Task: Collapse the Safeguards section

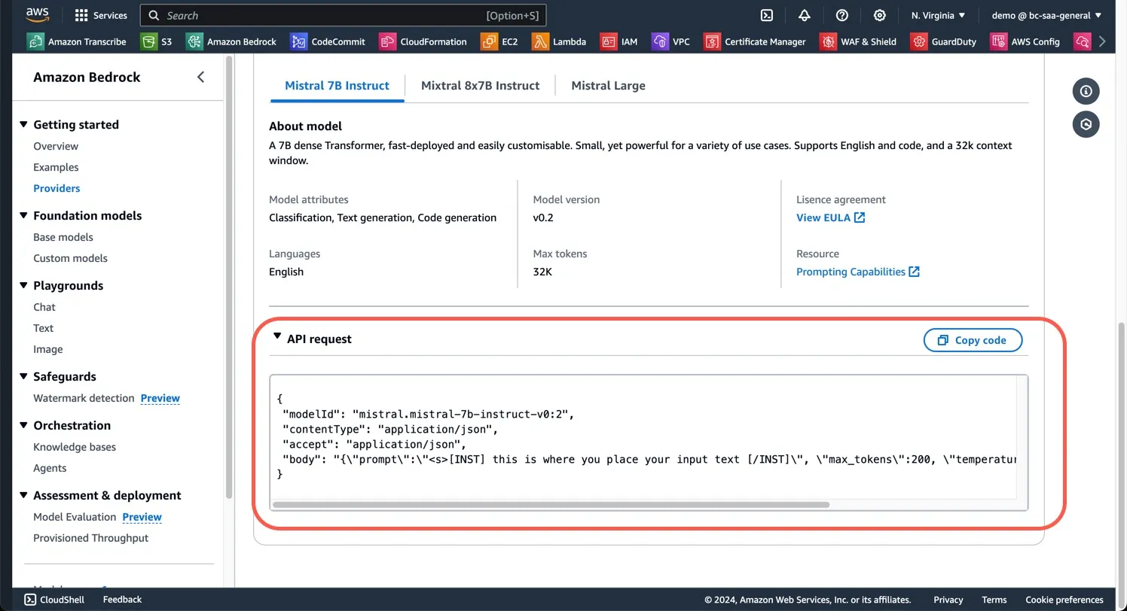Action: point(23,376)
